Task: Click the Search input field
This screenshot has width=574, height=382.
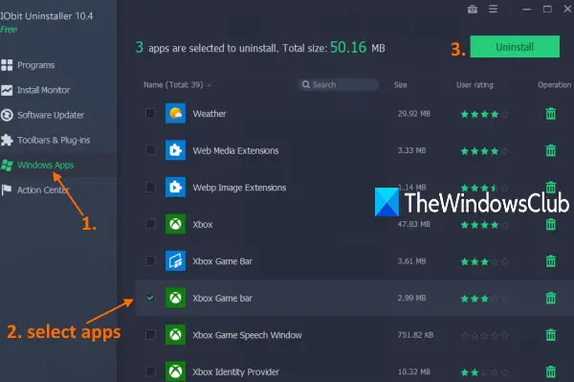Action: (x=339, y=84)
